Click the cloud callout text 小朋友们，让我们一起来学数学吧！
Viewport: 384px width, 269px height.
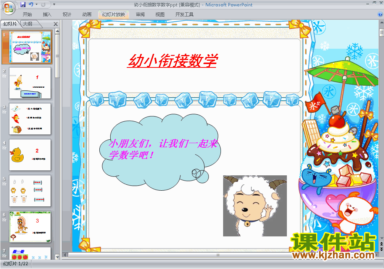coord(163,149)
